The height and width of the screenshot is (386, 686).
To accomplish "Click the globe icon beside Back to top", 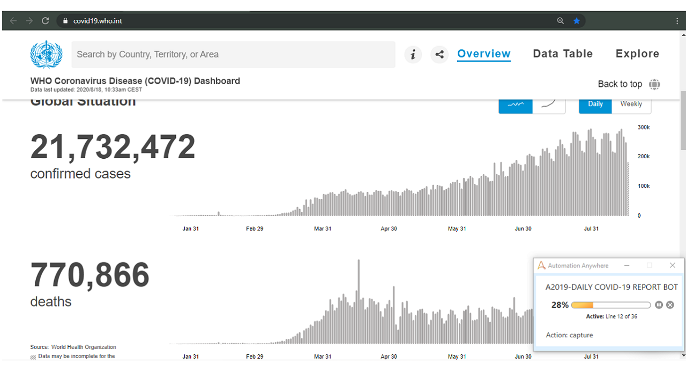I will (654, 84).
